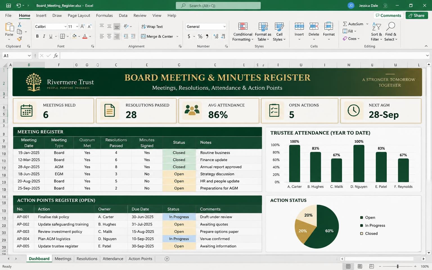Click the zoom slider handle
The image size is (432, 270).
tap(398, 266)
